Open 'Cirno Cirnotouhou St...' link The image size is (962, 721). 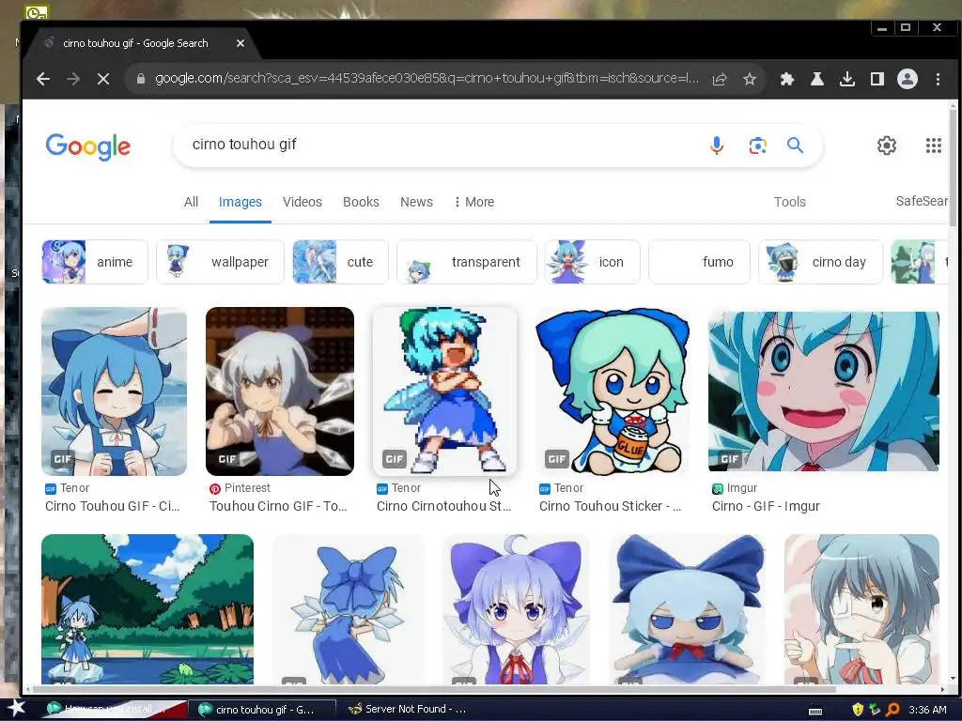443,506
